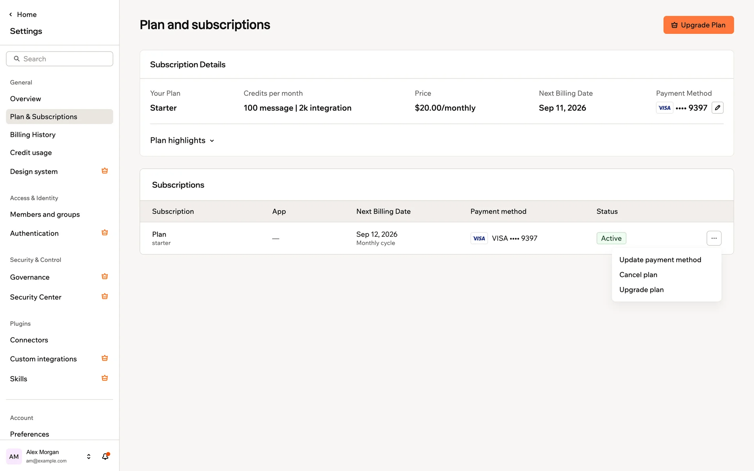Click the AM avatar of Alex Morgan
This screenshot has height=471, width=754.
point(14,456)
